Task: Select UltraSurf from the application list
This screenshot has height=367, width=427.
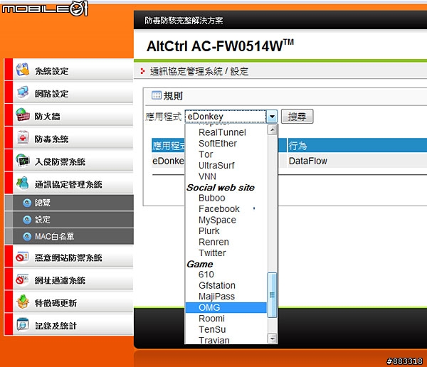Action: pyautogui.click(x=226, y=165)
